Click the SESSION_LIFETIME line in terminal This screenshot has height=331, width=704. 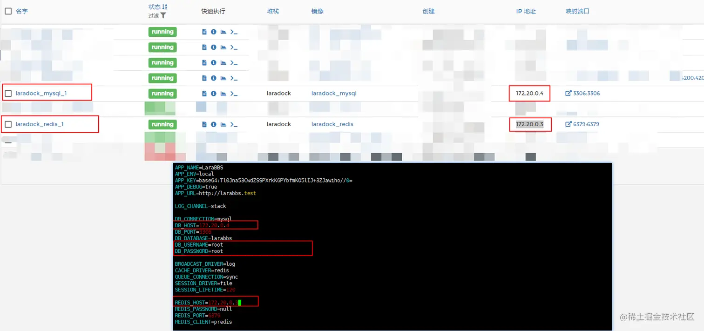205,290
